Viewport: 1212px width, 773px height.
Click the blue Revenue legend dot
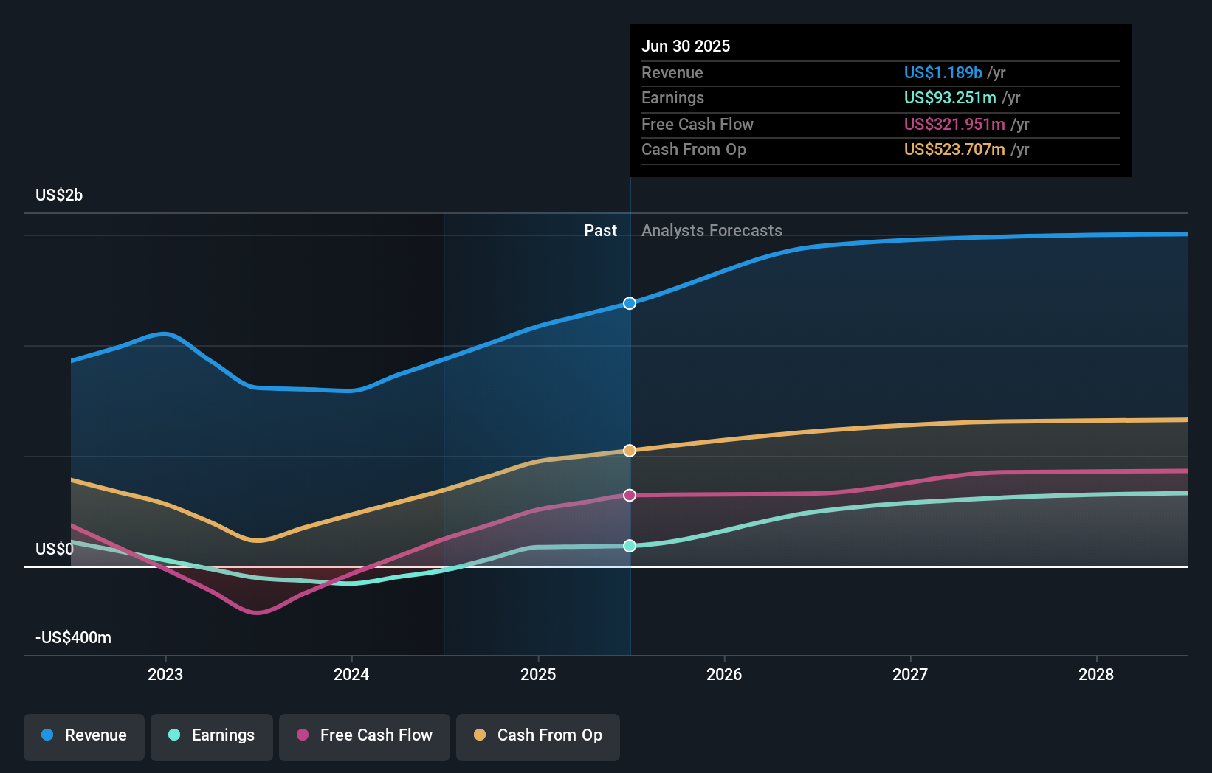click(x=46, y=735)
